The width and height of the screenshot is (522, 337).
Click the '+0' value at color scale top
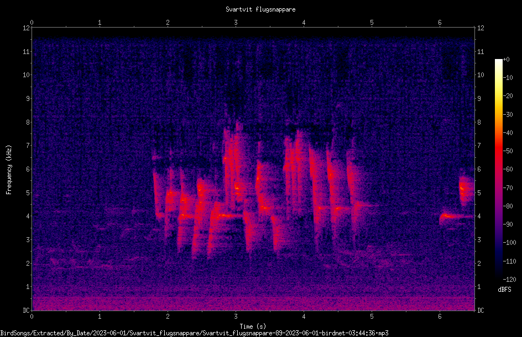coord(507,60)
